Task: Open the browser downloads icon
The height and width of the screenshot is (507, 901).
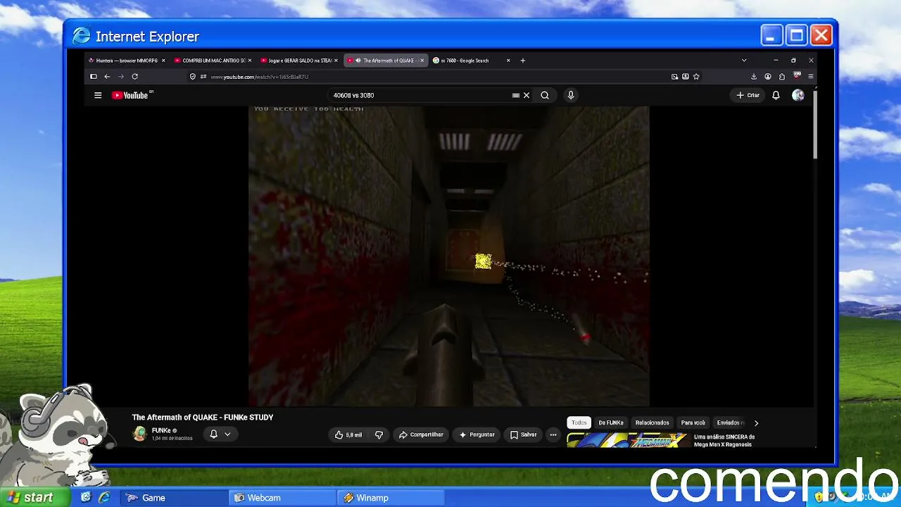Action: [x=754, y=77]
